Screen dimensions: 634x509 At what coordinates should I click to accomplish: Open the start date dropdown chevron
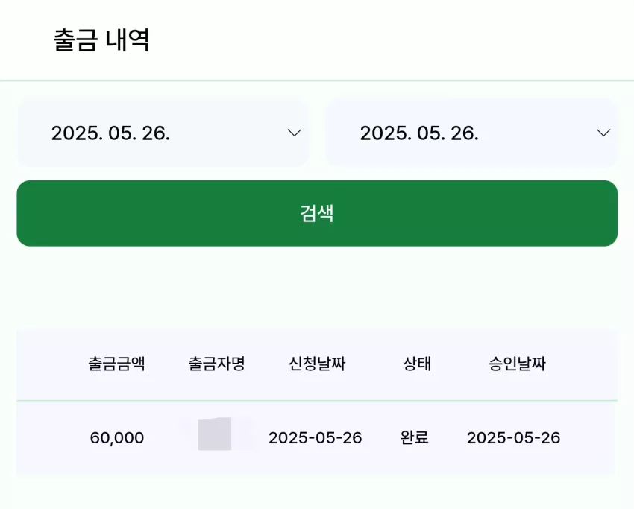point(295,133)
